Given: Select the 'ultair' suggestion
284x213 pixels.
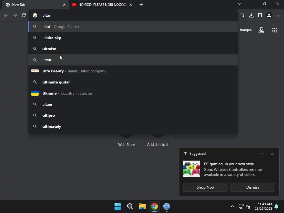Looking at the screenshot, I should point(133,60).
